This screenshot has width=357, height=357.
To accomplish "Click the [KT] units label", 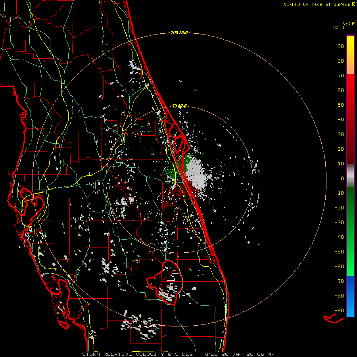I will [339, 28].
